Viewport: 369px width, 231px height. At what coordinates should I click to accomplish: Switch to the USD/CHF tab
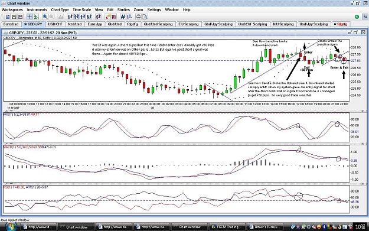pyautogui.click(x=55, y=24)
